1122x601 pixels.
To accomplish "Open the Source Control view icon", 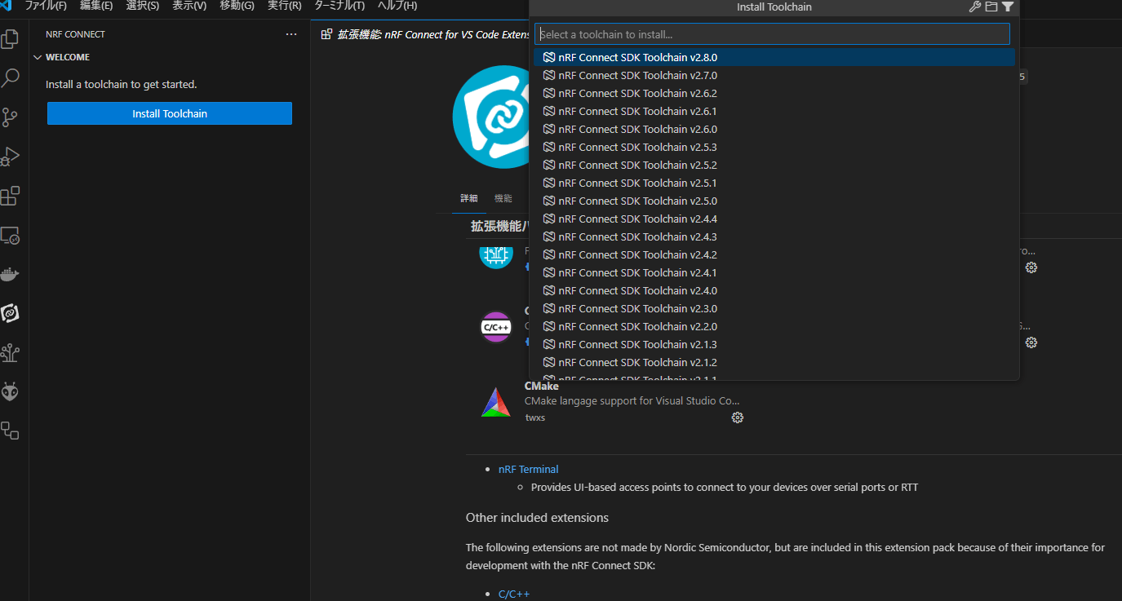I will (10, 117).
